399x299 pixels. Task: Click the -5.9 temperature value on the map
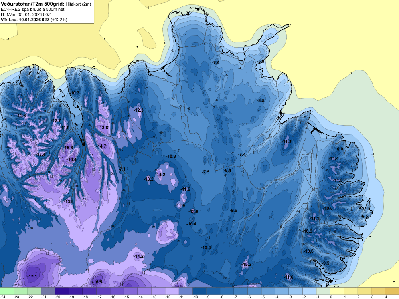coord(261,61)
